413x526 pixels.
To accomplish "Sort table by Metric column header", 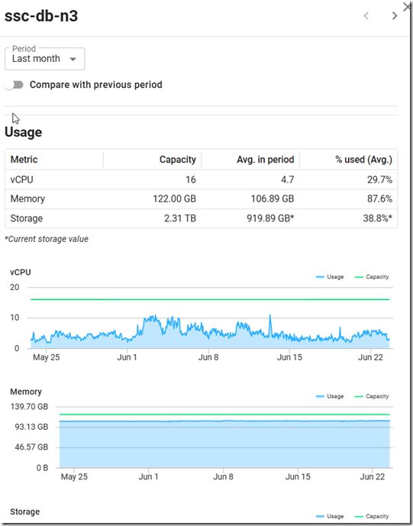I will click(x=24, y=160).
